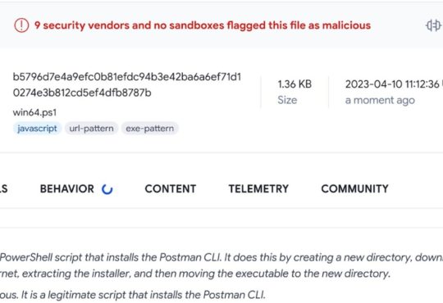Viewport: 443px width, 303px height.
Task: Open the BEHAVIOR tab
Action: point(67,188)
